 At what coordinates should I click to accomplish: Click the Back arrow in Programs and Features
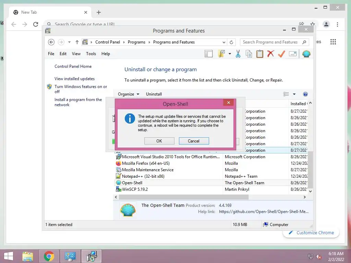point(51,42)
